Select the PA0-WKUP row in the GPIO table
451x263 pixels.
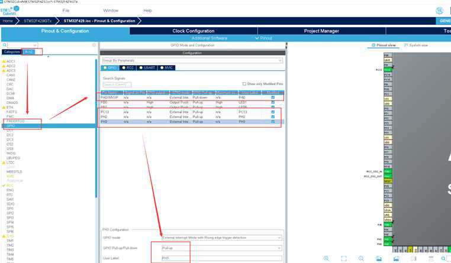192,98
